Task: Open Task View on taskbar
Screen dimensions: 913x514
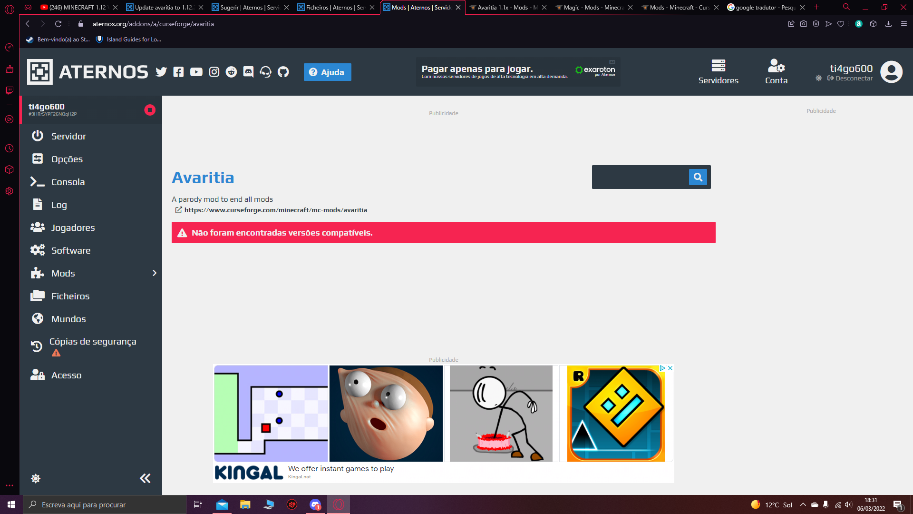Action: pos(198,504)
